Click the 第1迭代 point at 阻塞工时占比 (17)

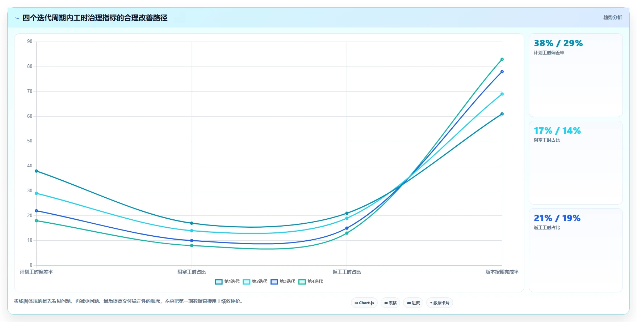192,223
